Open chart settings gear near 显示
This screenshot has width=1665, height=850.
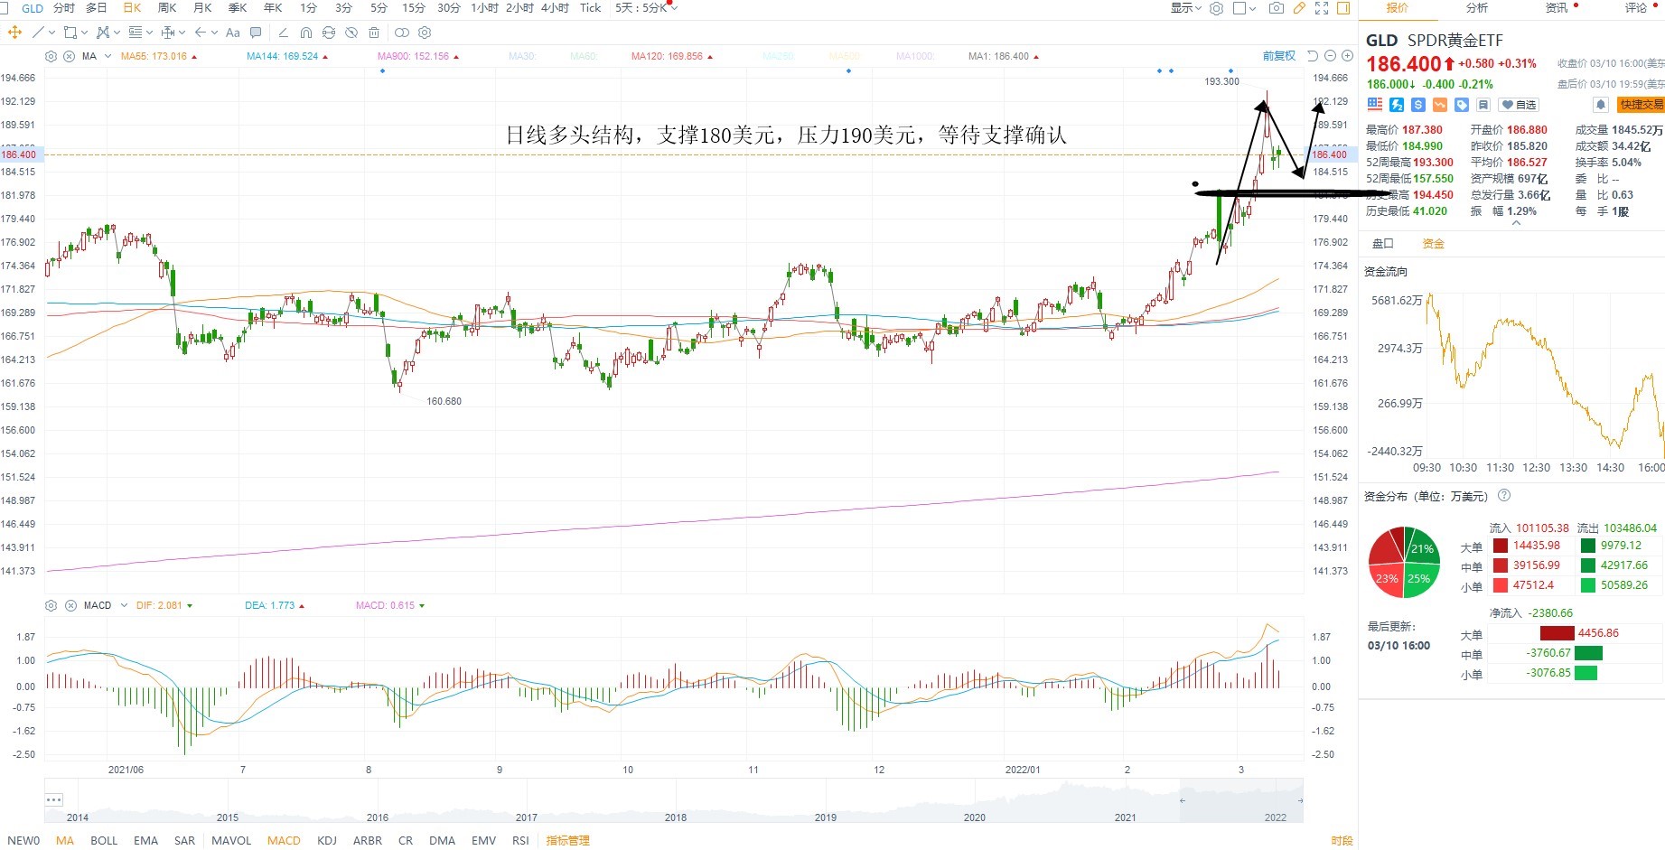point(1216,8)
